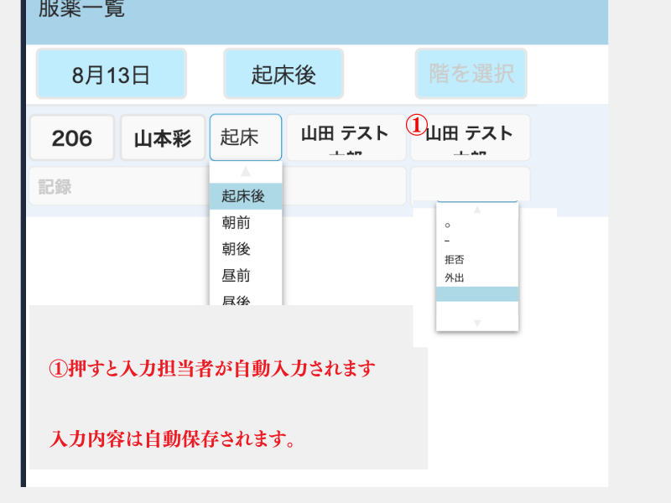Open the 起床 timing dropdown
Screen dimensions: 671x503
pyautogui.click(x=246, y=137)
